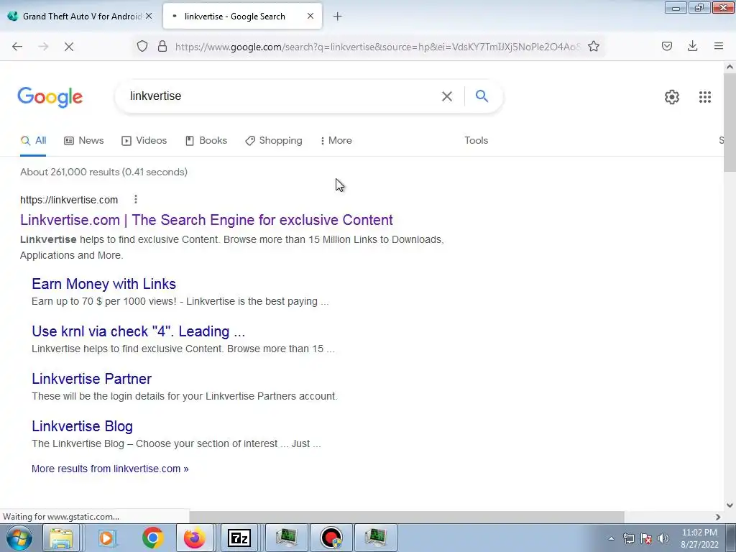736x552 pixels.
Task: Open the tracking protection shield
Action: pyautogui.click(x=142, y=46)
